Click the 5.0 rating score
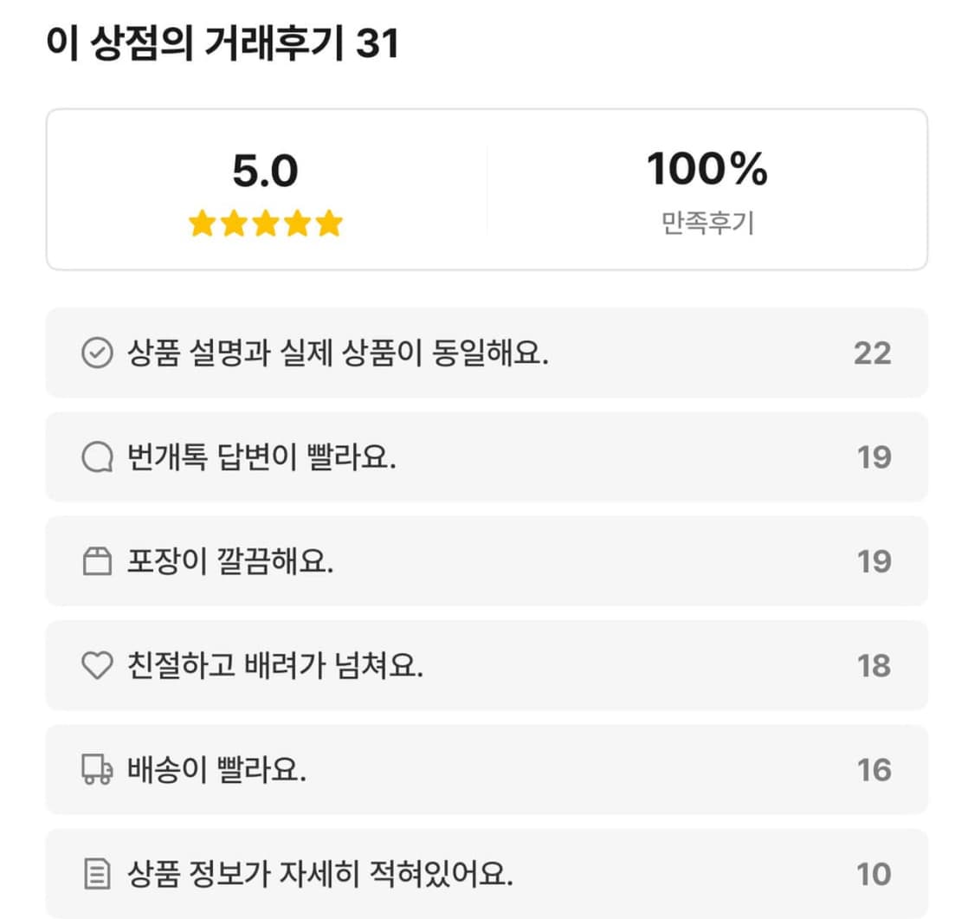Screen dimensions: 974x919 click(264, 171)
